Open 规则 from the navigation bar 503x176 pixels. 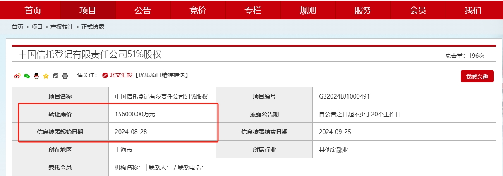point(308,10)
